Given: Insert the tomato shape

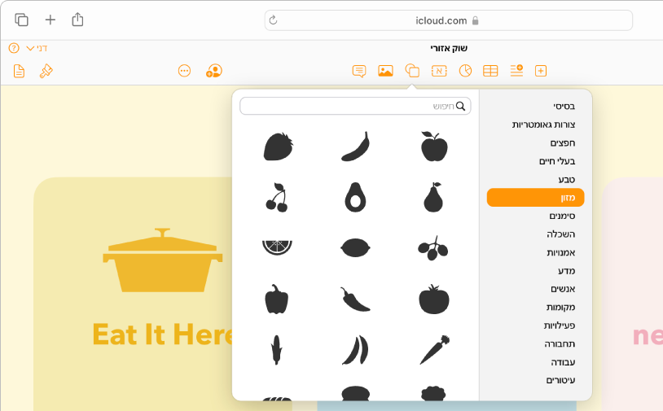Looking at the screenshot, I should [434, 299].
